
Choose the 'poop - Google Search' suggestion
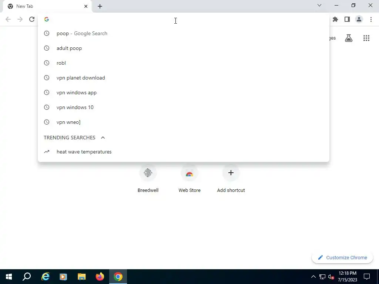click(184, 33)
